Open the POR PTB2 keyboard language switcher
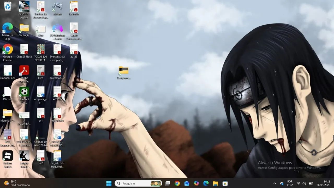Viewport: 334px width, 188px height. pos(290,183)
